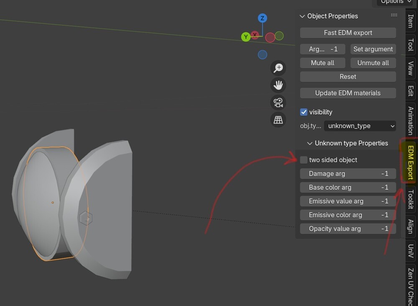Toggle the camera view icon

coord(278,103)
